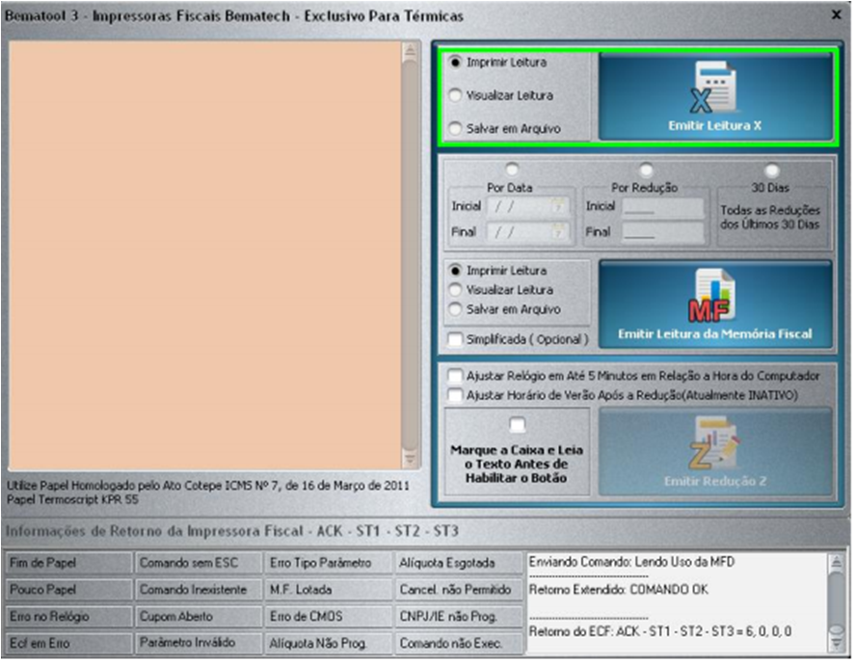The height and width of the screenshot is (662, 856).
Task: Click scroll up arrow of log box
Action: (836, 562)
